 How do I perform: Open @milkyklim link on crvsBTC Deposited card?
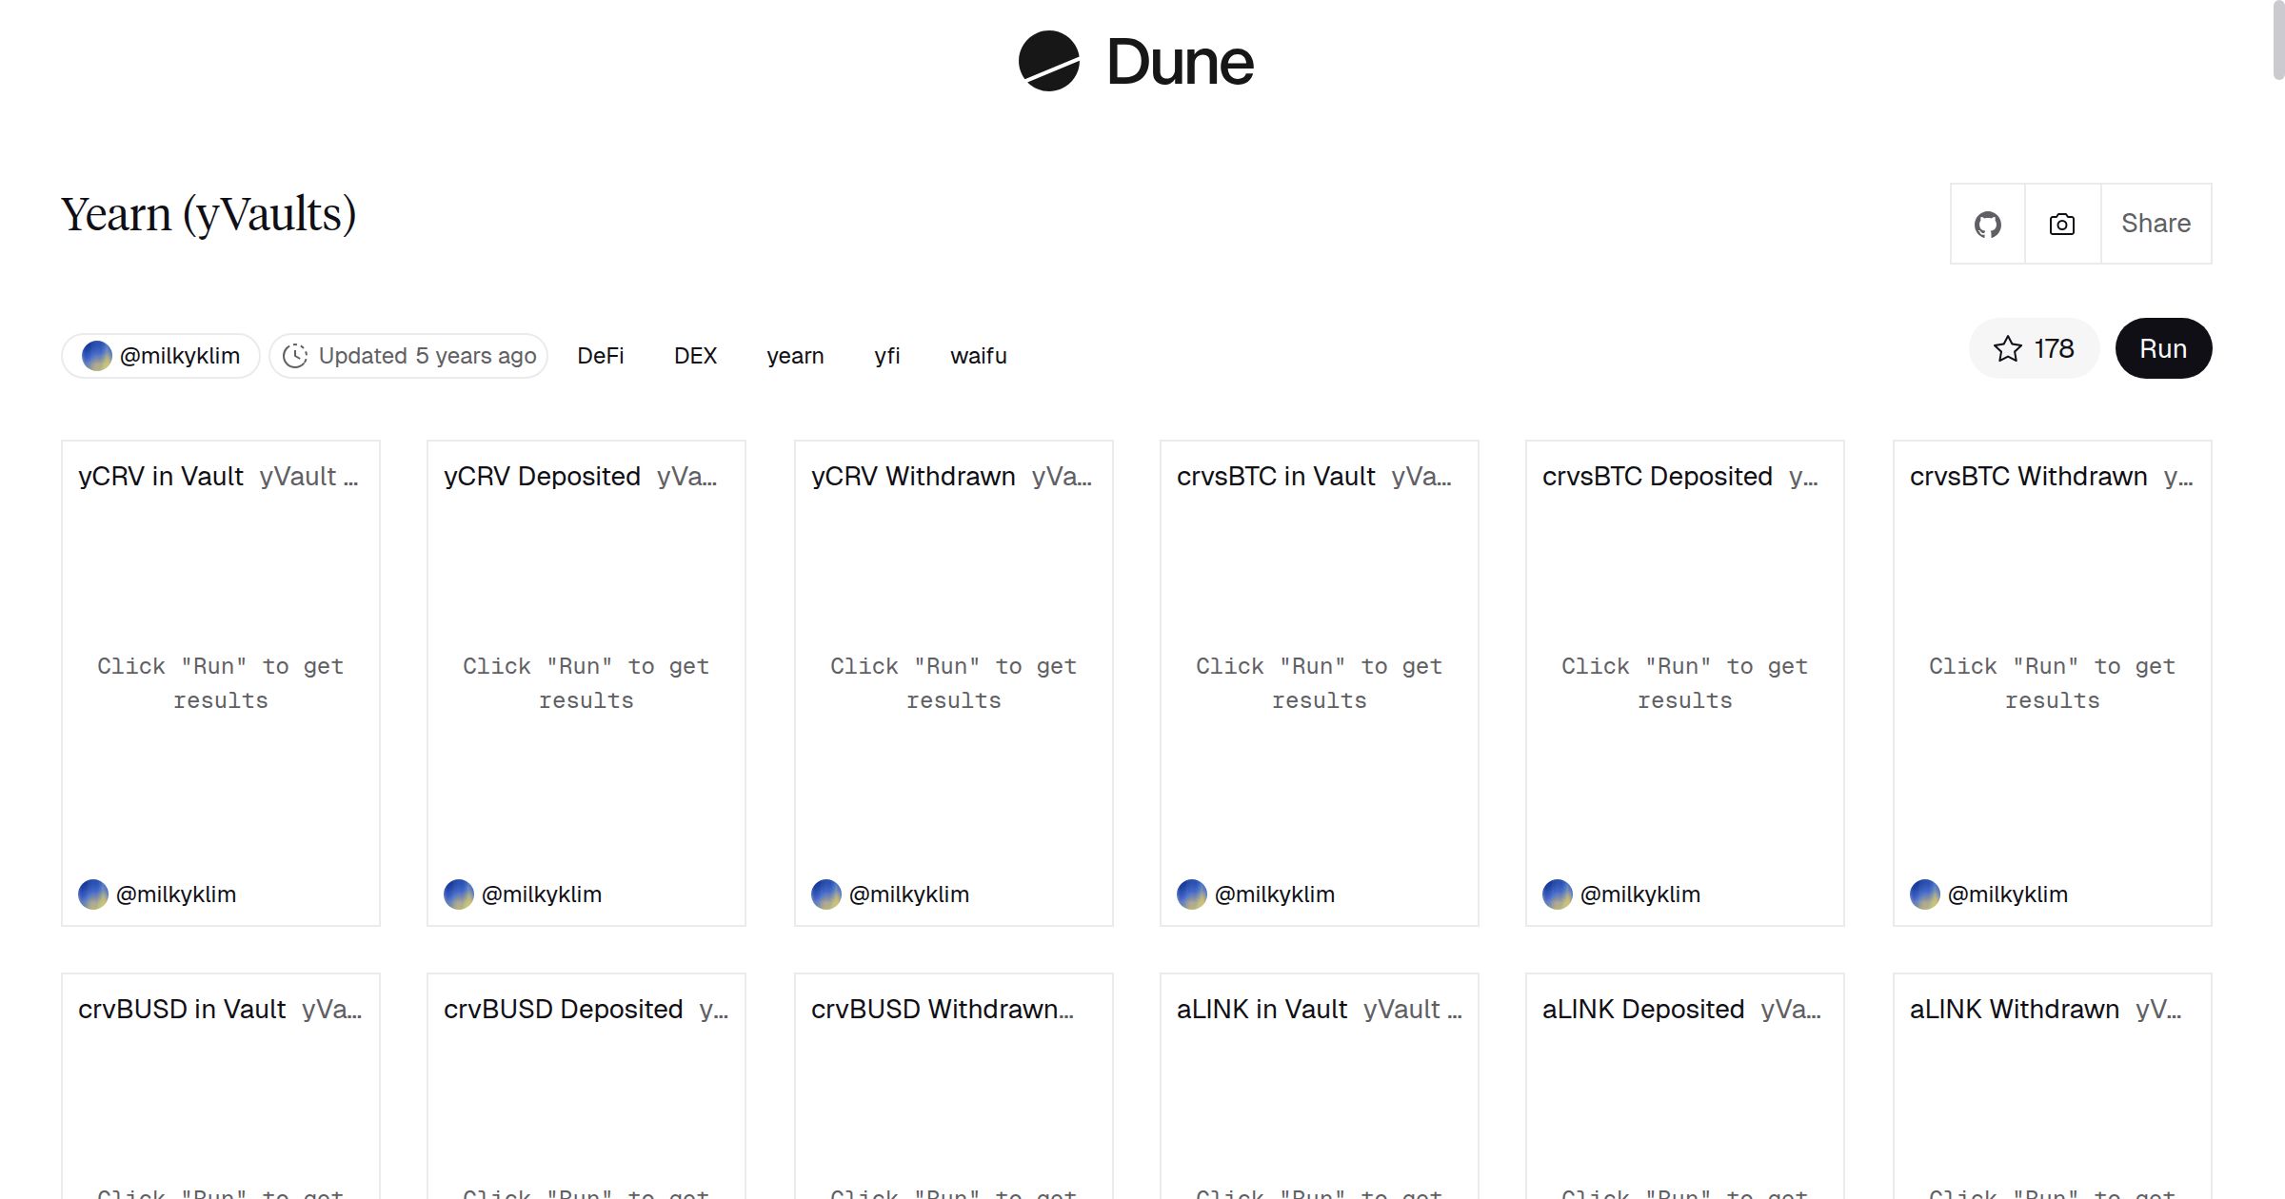point(1639,894)
